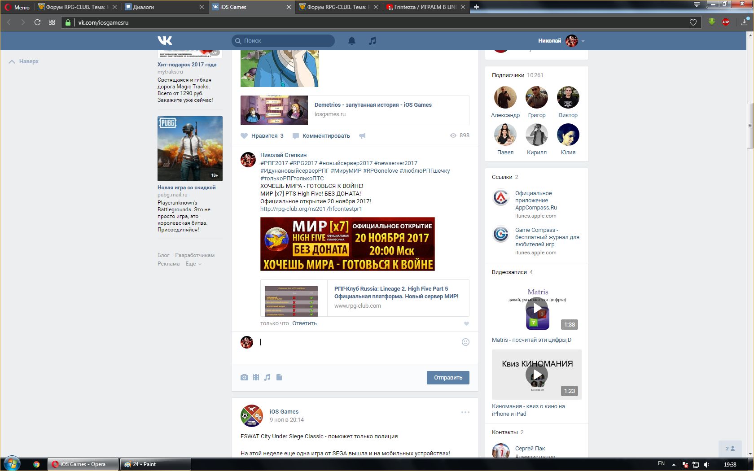Attach audio with the music note icon
This screenshot has height=471, width=754.
coord(267,377)
